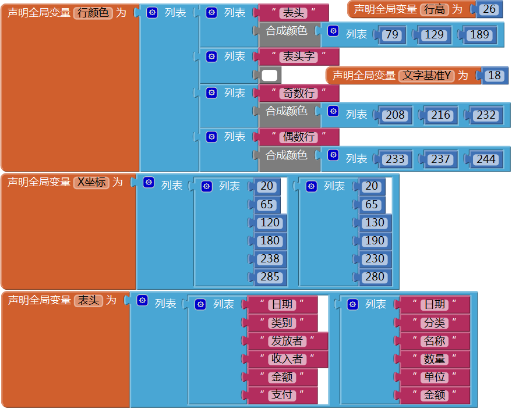512x409 pixels.
Task: Edit the variable name 行高
Action: [435, 9]
